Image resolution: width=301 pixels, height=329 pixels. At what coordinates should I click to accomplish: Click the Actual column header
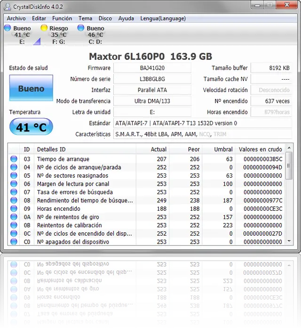point(152,149)
